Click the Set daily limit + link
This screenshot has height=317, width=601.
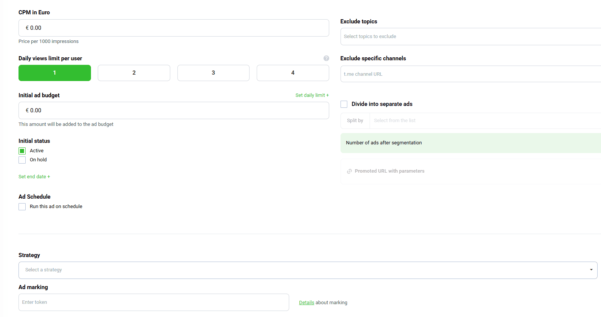pos(312,95)
